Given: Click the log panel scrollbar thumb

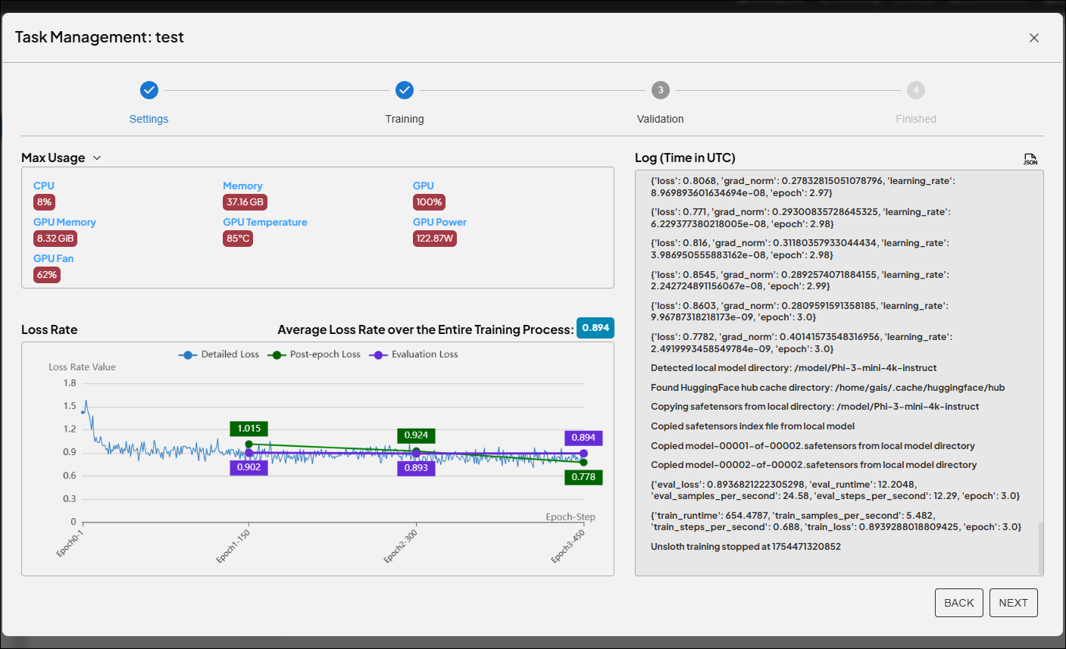Looking at the screenshot, I should pyautogui.click(x=1040, y=547).
